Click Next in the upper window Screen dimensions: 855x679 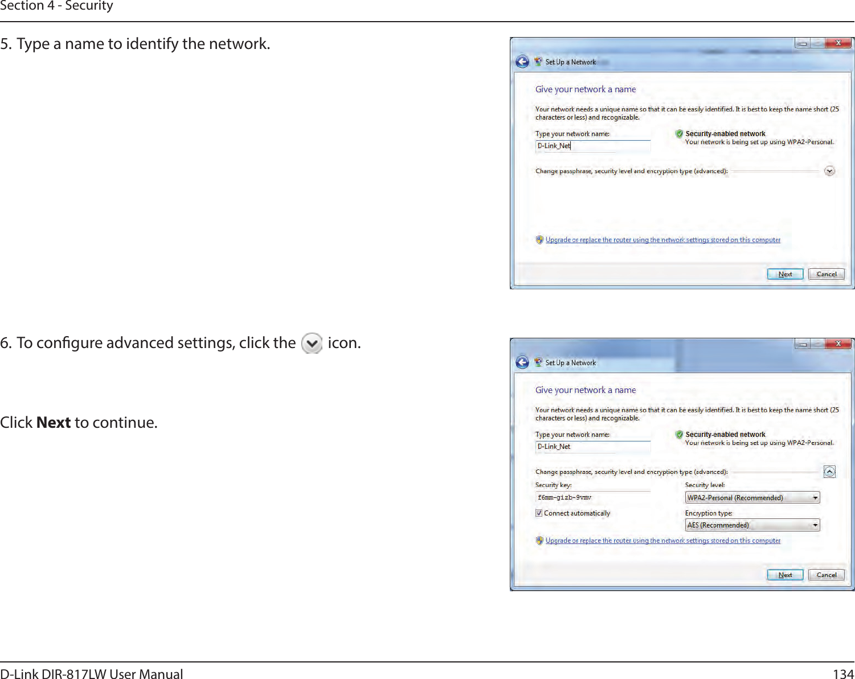[x=785, y=274]
